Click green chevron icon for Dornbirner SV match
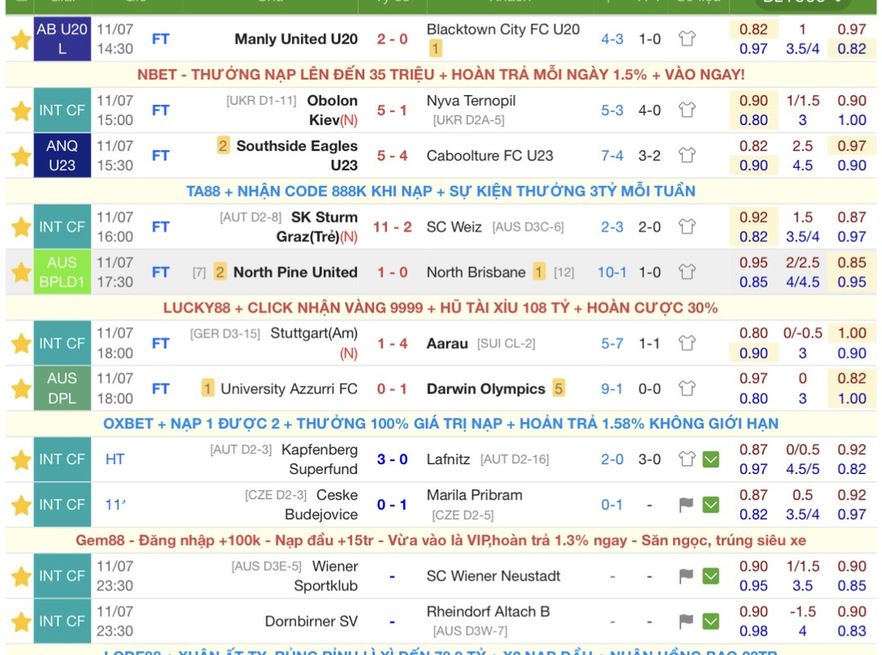 click(711, 621)
